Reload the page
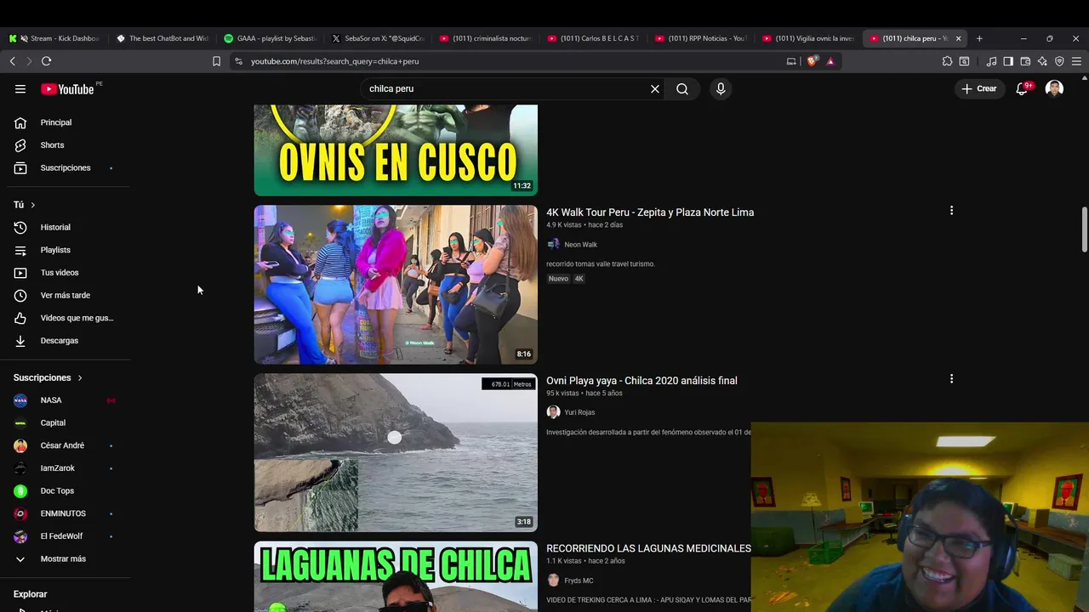This screenshot has width=1089, height=612. [46, 61]
